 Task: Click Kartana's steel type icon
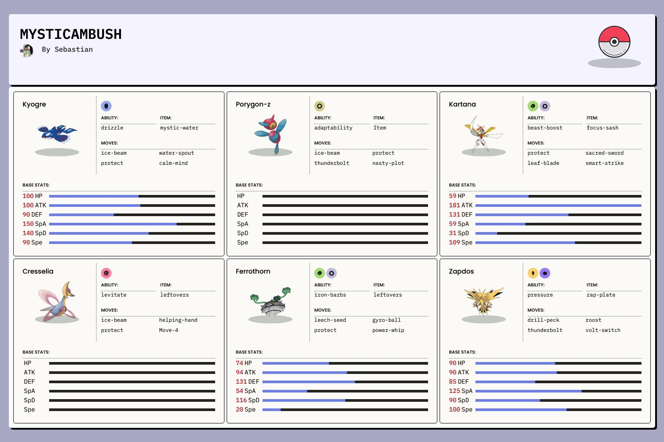545,106
